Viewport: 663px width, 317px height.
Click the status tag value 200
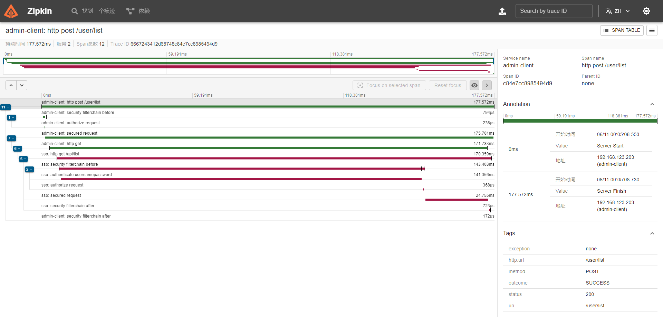coord(590,294)
